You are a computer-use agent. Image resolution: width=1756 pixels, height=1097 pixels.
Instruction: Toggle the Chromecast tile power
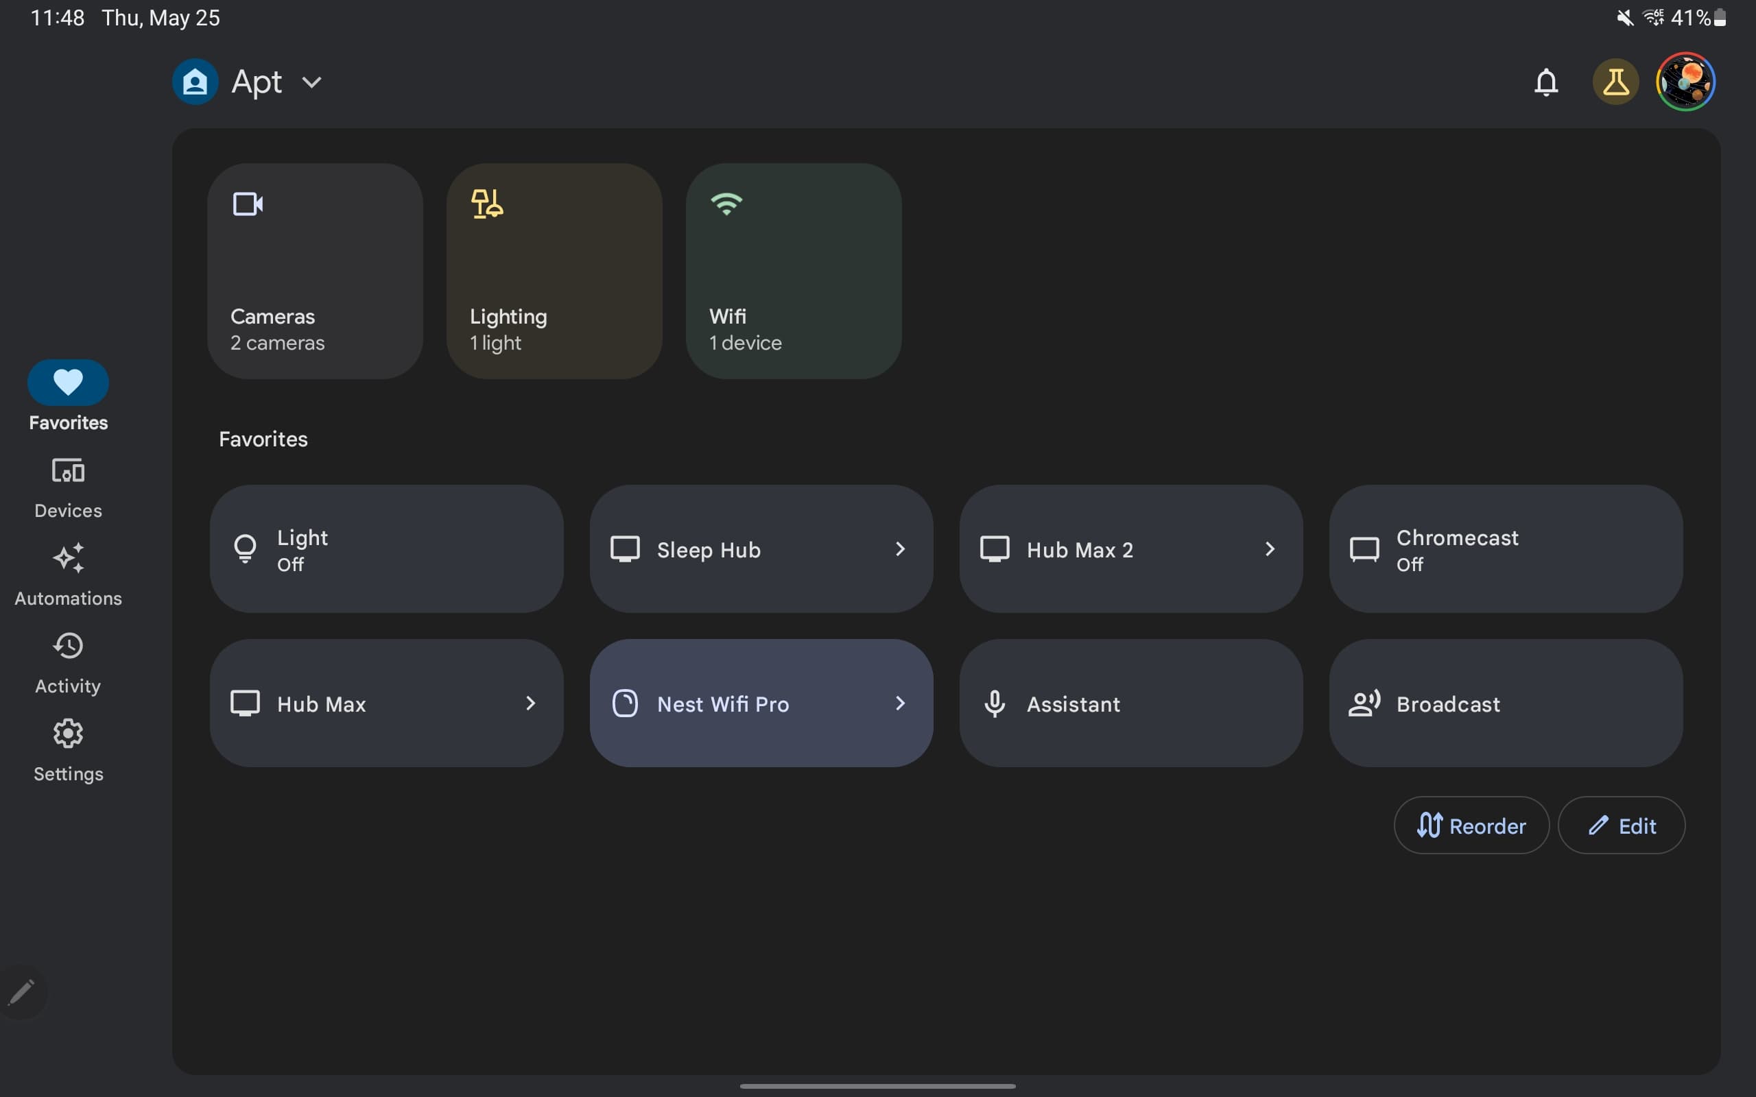pyautogui.click(x=1505, y=549)
